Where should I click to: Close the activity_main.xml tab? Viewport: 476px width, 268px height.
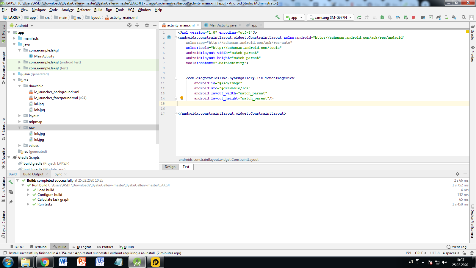(198, 25)
